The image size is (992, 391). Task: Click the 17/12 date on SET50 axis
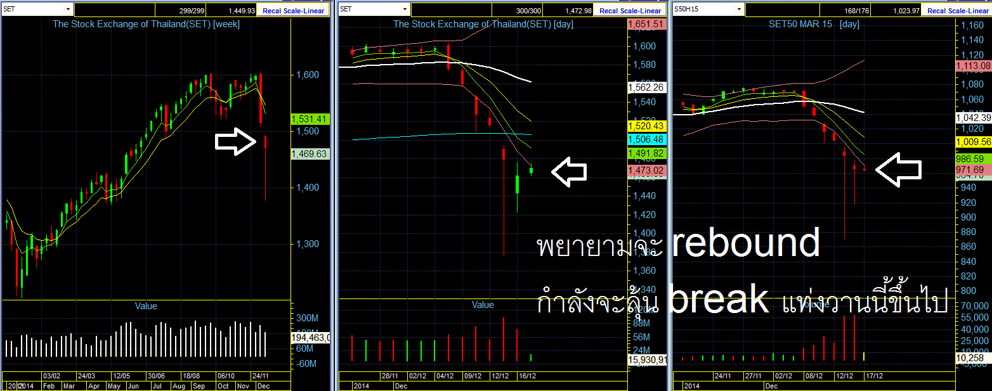874,376
